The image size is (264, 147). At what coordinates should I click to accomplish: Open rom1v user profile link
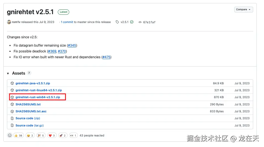[16, 22]
